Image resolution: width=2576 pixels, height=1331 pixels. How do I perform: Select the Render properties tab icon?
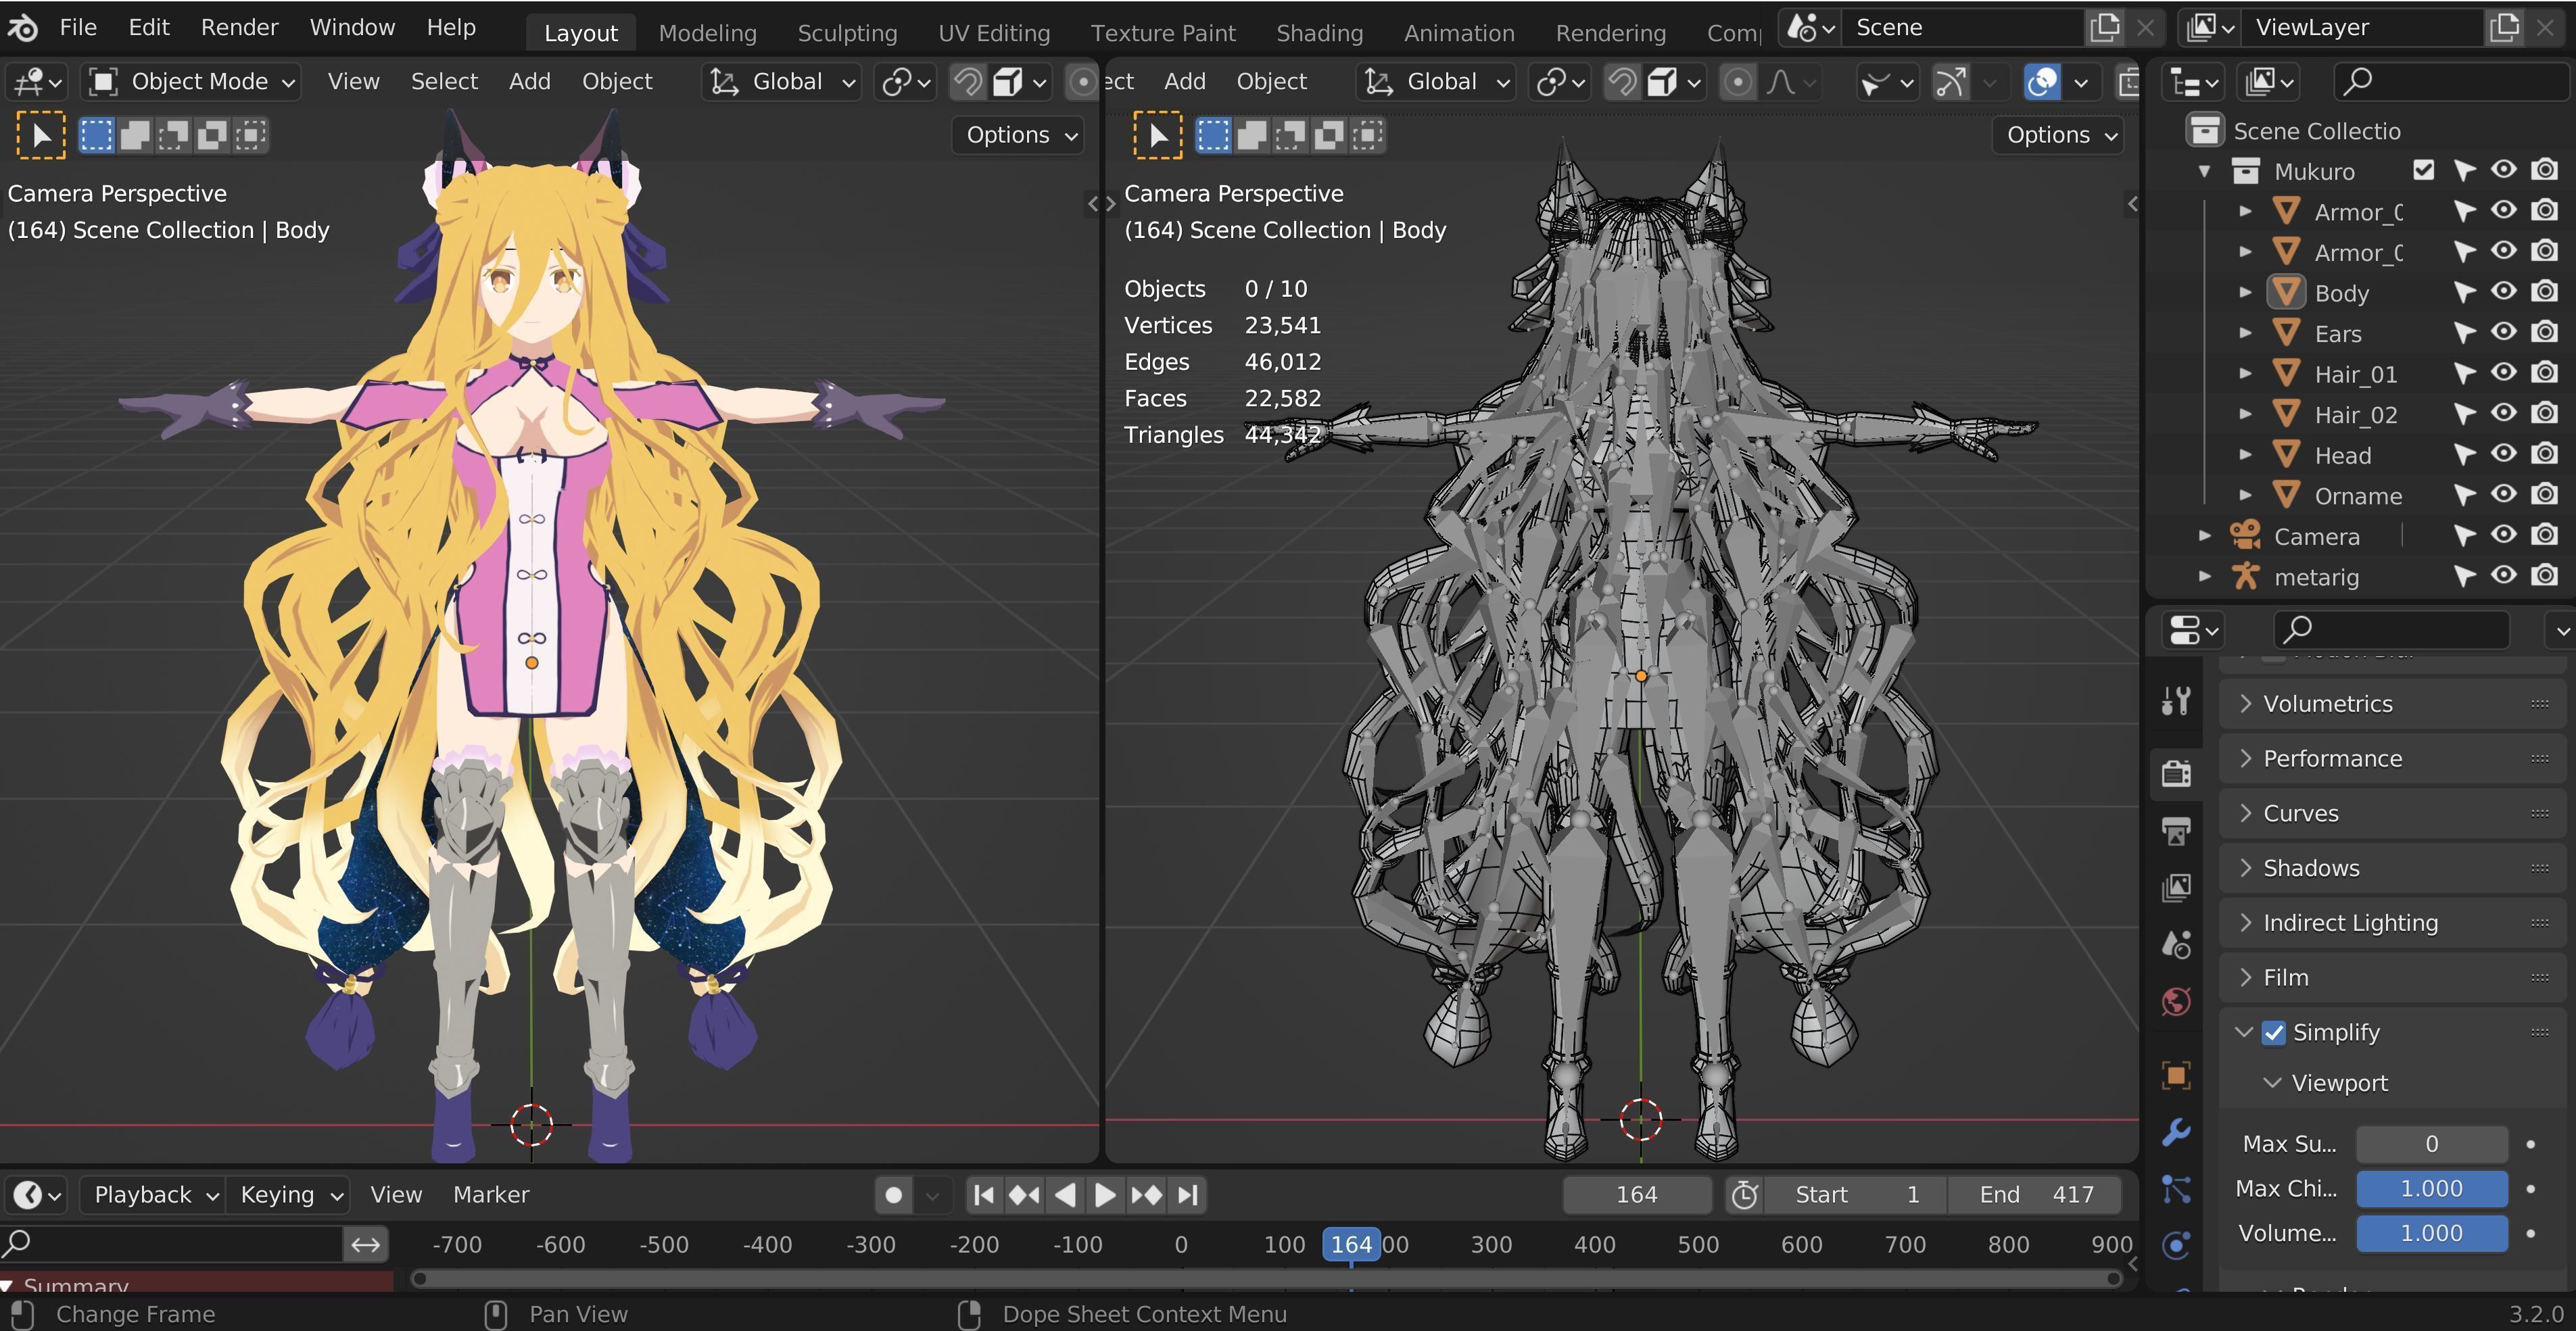pyautogui.click(x=2176, y=773)
